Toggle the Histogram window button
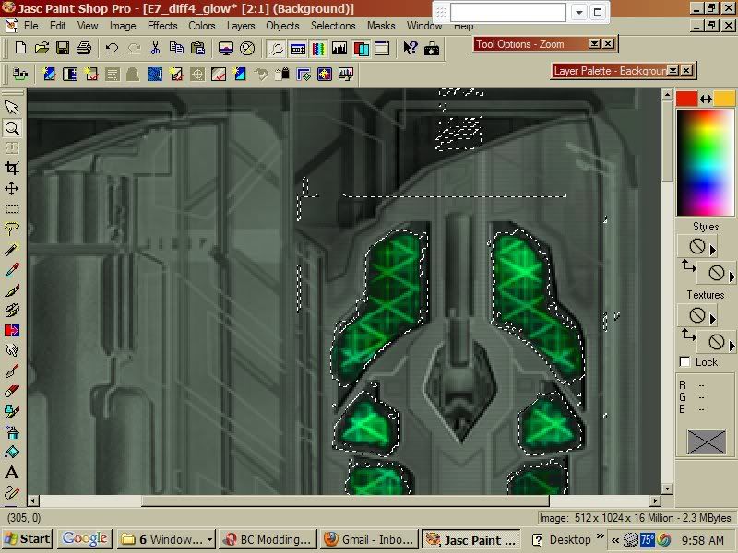Image resolution: width=738 pixels, height=553 pixels. tap(339, 49)
